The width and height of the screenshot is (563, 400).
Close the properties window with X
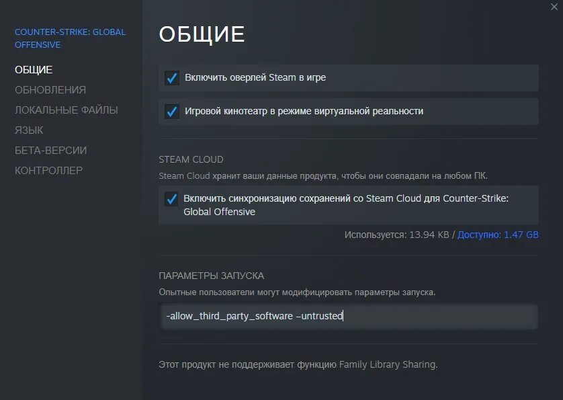[554, 7]
